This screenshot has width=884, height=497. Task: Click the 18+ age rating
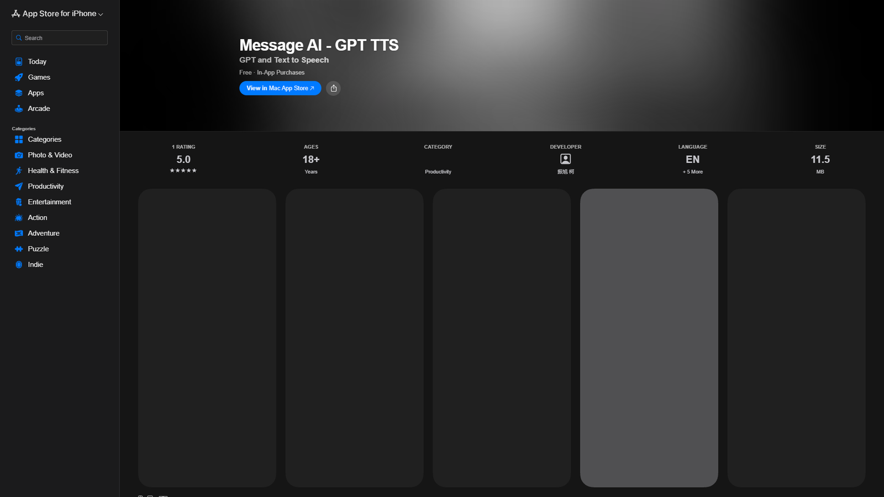311,160
